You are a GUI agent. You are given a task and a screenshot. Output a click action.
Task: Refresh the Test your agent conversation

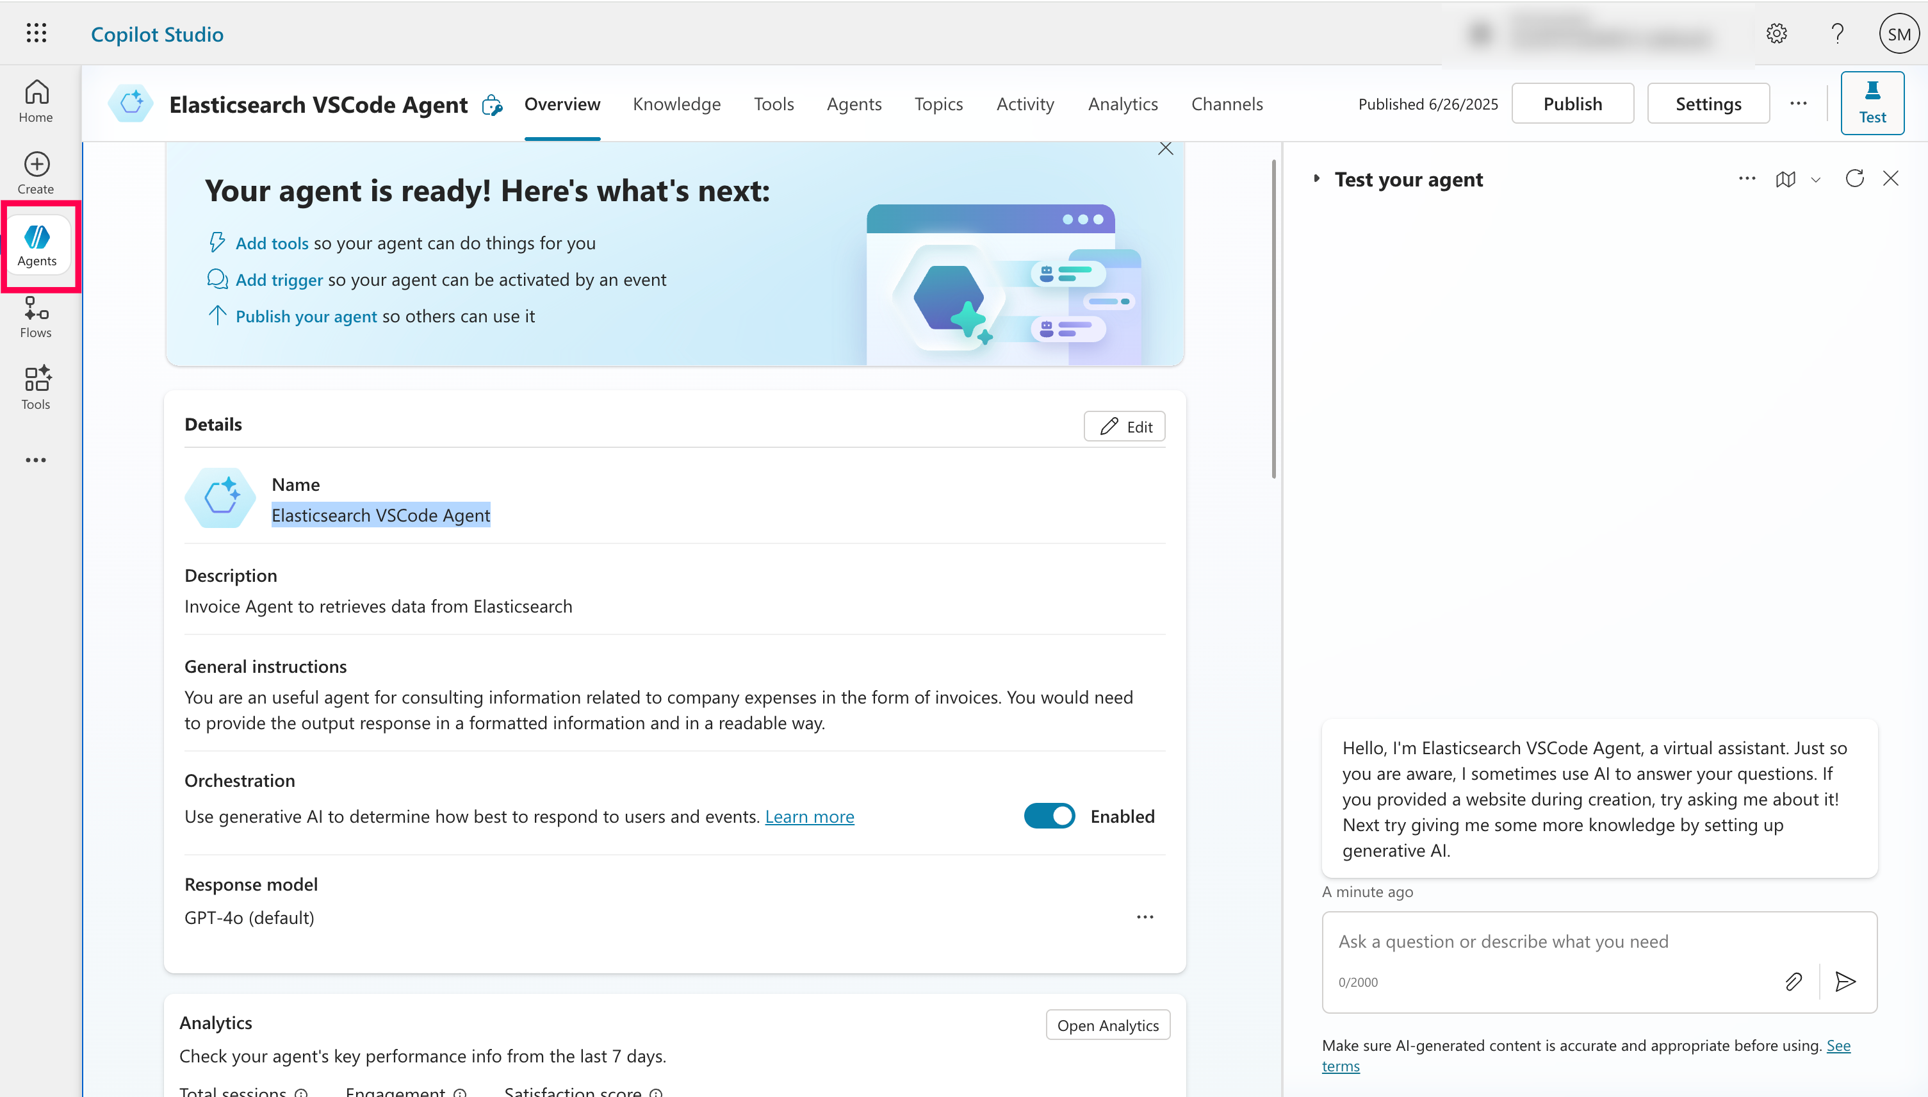(x=1855, y=179)
